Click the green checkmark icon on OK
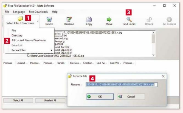Image resolution: width=183 pixels, height=113 pixels. pos(89,96)
